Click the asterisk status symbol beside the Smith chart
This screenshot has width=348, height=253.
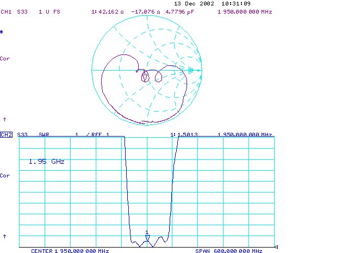[x=2, y=33]
